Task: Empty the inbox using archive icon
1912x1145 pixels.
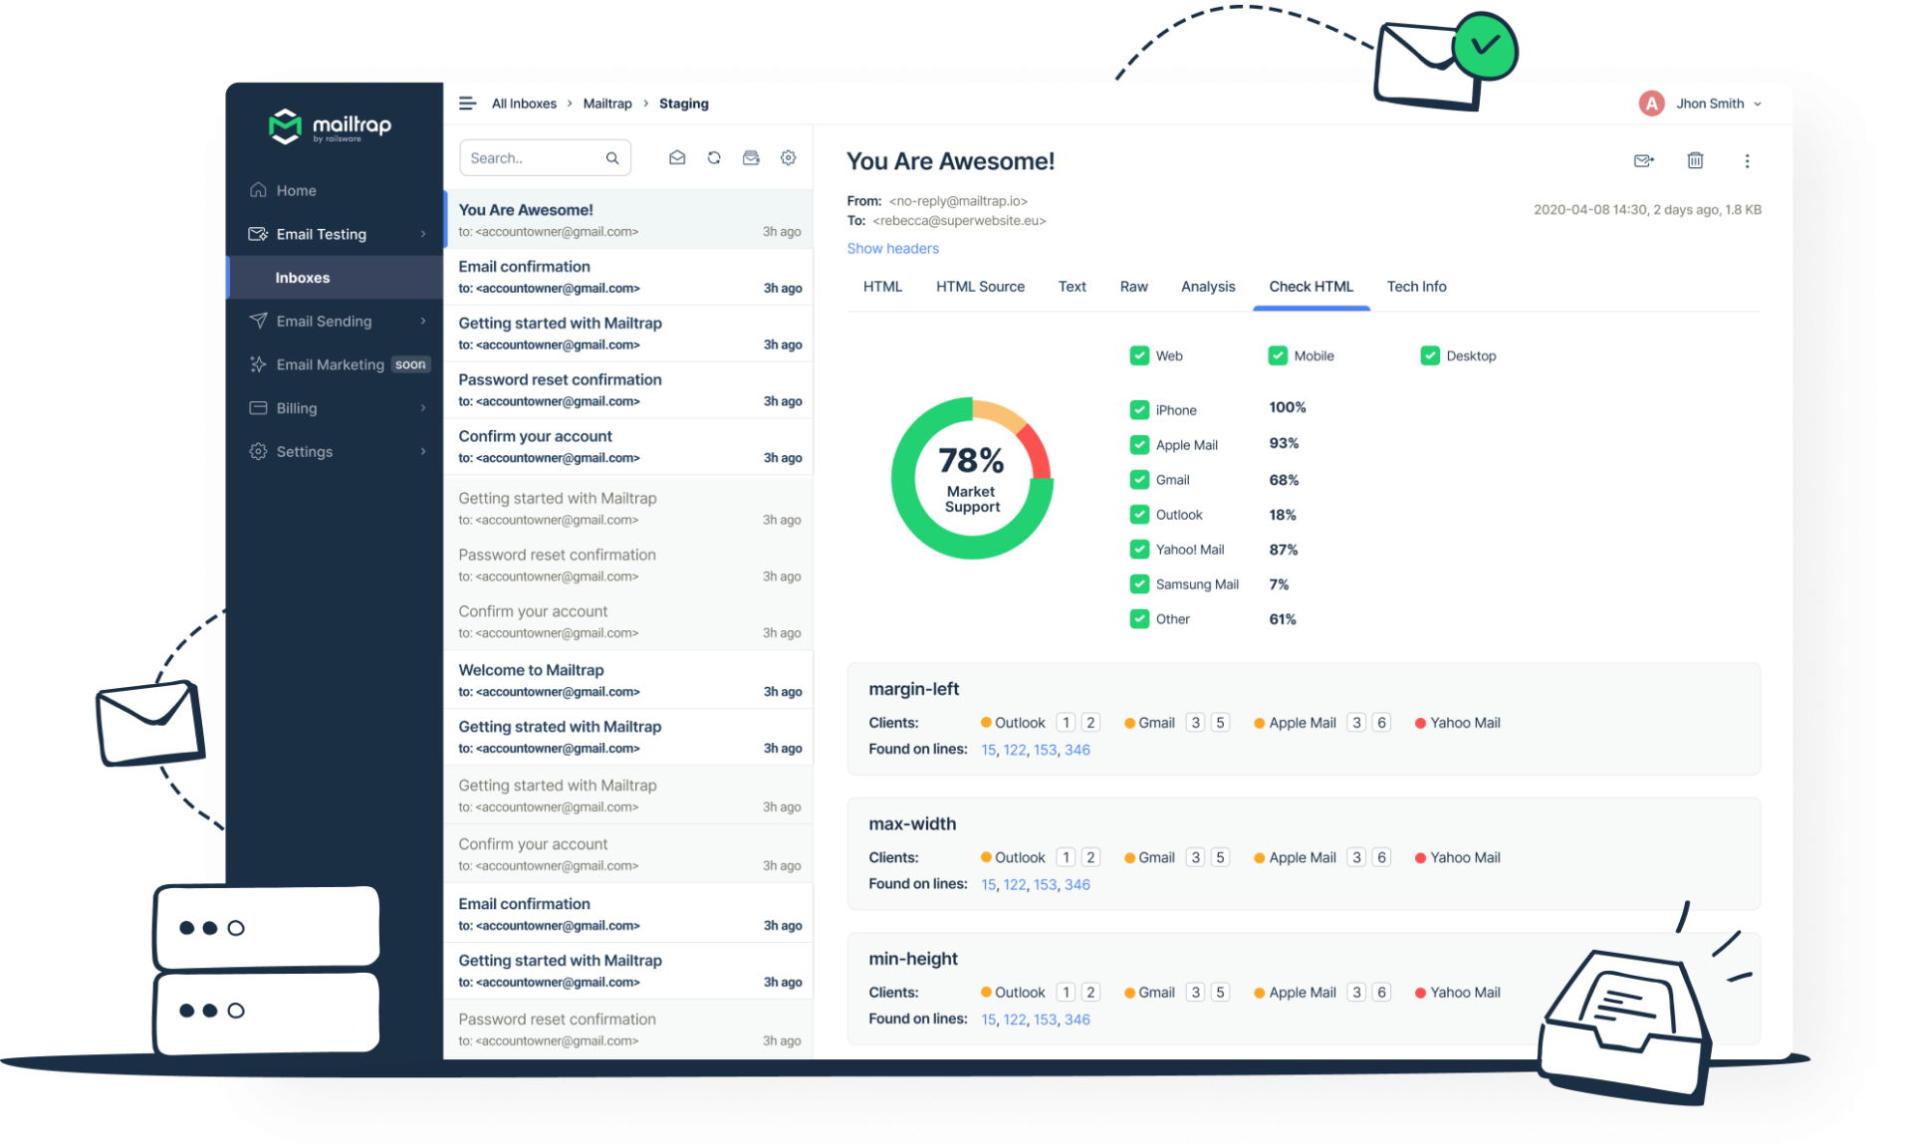Action: pyautogui.click(x=752, y=157)
